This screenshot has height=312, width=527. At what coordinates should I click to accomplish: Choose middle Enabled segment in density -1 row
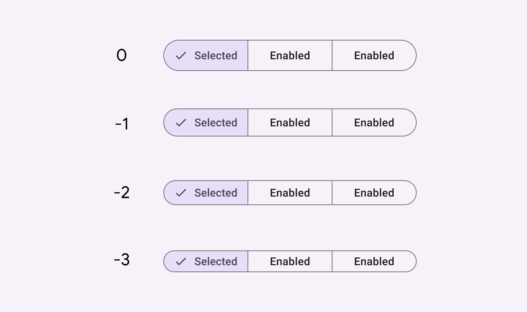290,123
